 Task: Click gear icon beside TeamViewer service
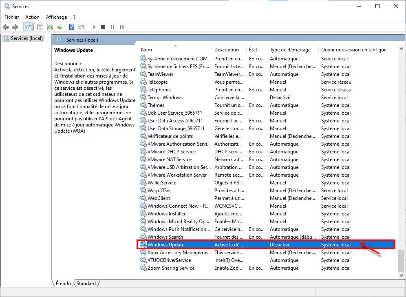coord(143,74)
